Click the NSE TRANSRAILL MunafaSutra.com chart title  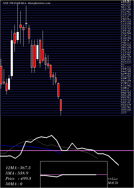click(27, 3)
